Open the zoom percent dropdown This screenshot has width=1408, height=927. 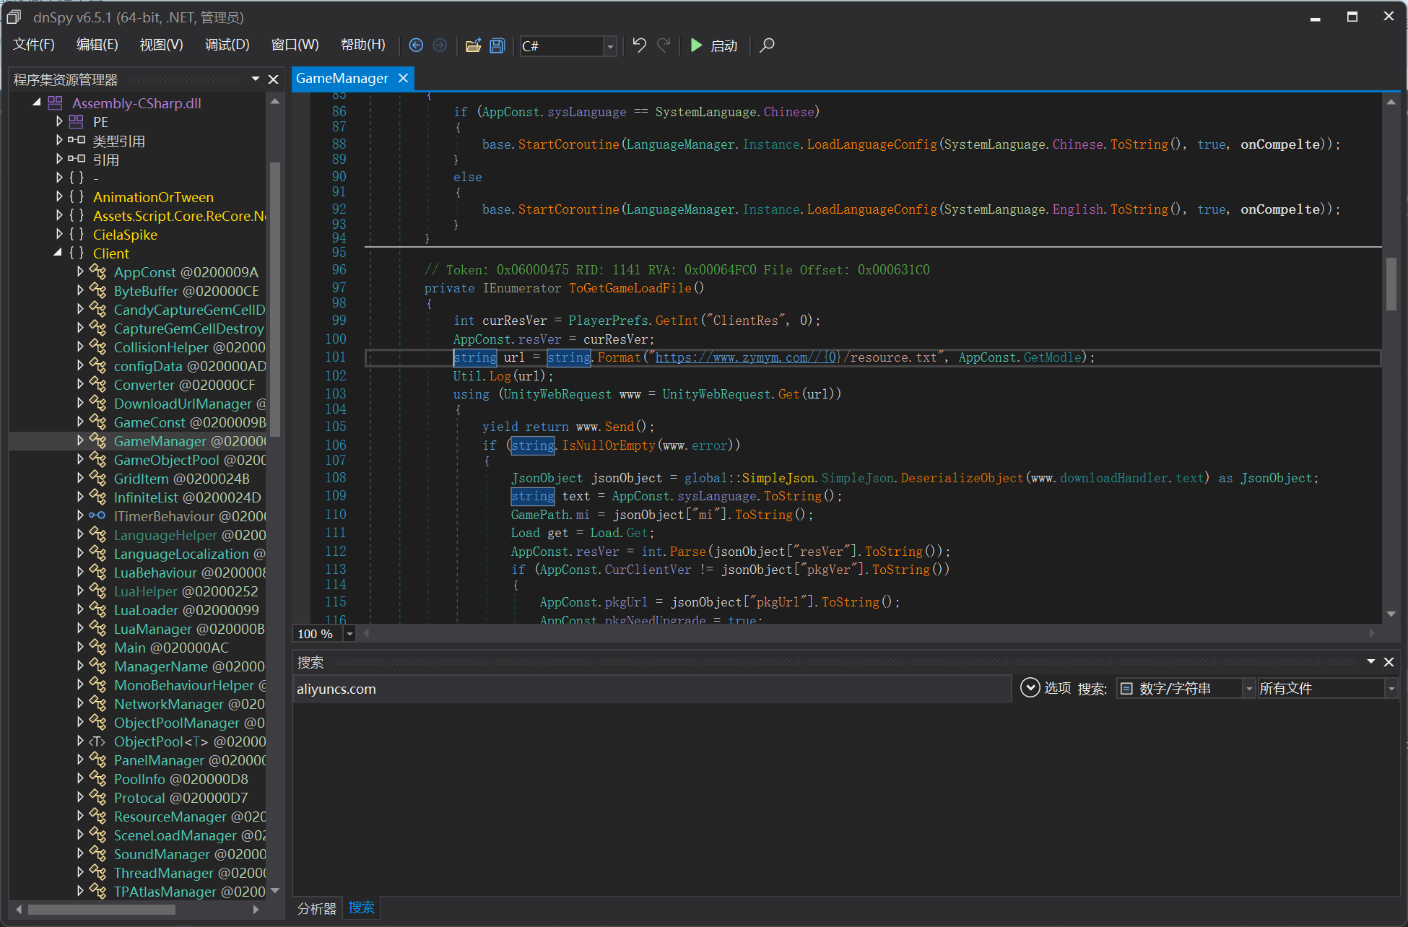[x=349, y=634]
